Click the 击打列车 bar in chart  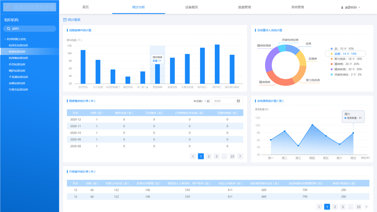pyautogui.click(x=83, y=67)
